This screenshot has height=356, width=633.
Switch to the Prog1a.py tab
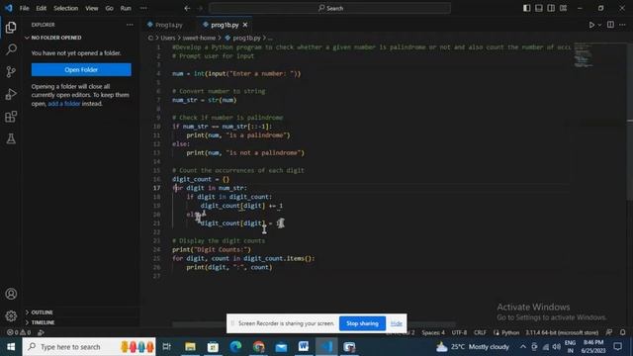coord(165,25)
